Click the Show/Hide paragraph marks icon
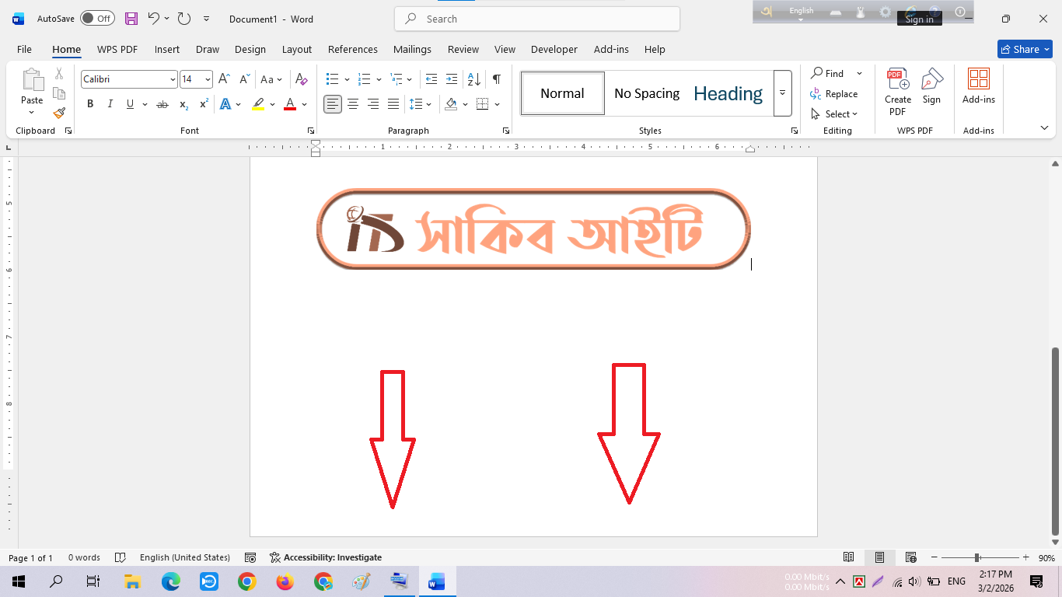The width and height of the screenshot is (1062, 597). click(496, 79)
